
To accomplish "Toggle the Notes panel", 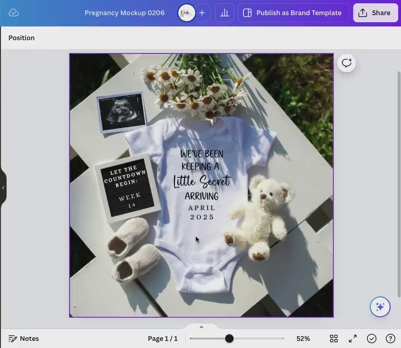I will (x=24, y=339).
